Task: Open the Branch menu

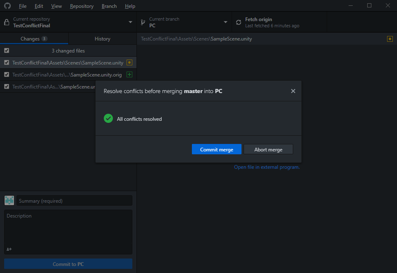Action: point(109,6)
